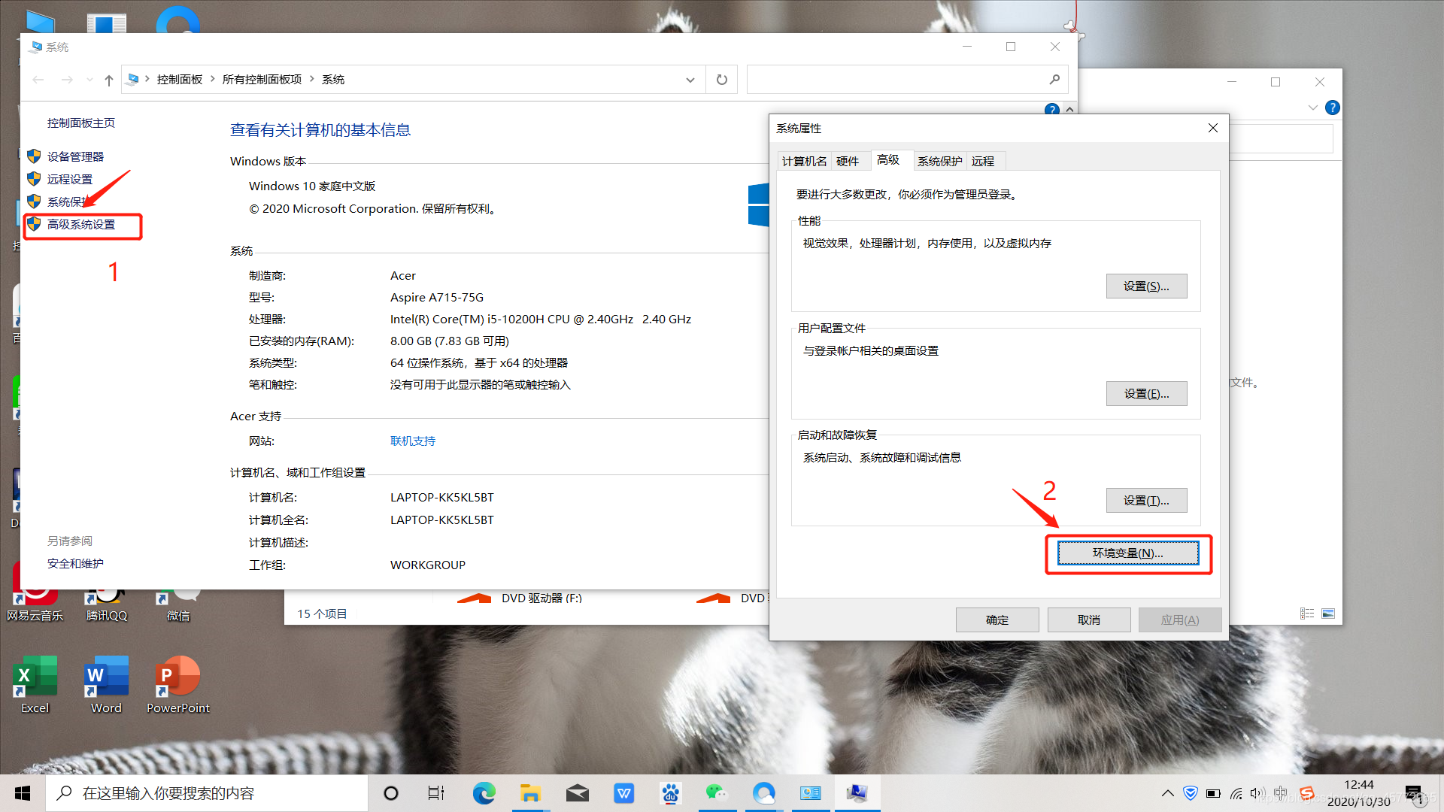Screen dimensions: 1444x812
Task: Refresh the System control panel page
Action: click(x=722, y=80)
